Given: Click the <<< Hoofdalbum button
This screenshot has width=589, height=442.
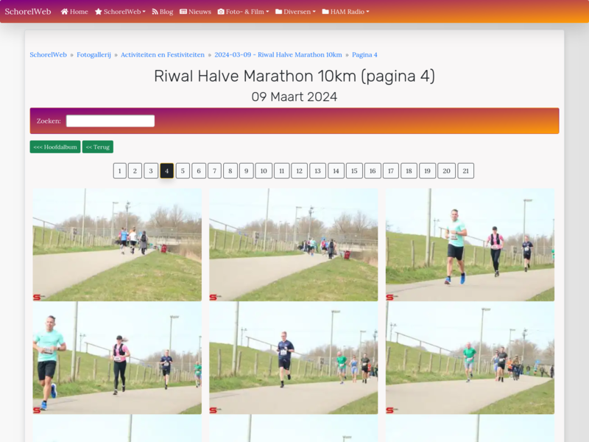Looking at the screenshot, I should pyautogui.click(x=55, y=147).
